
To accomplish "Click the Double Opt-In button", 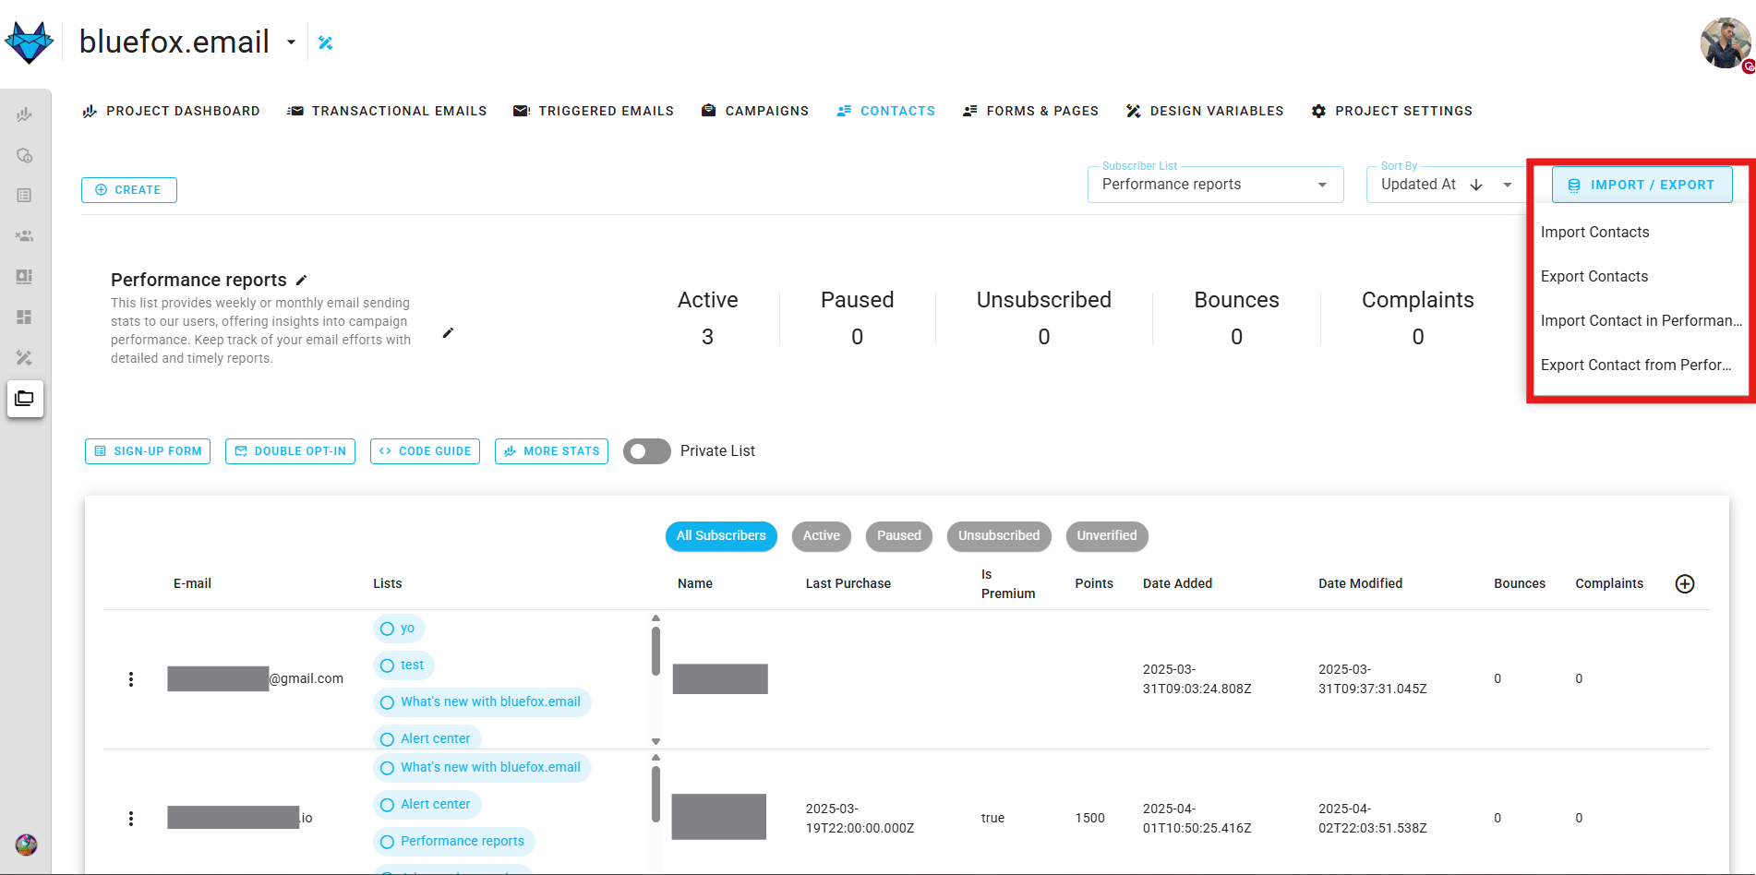I will click(290, 451).
